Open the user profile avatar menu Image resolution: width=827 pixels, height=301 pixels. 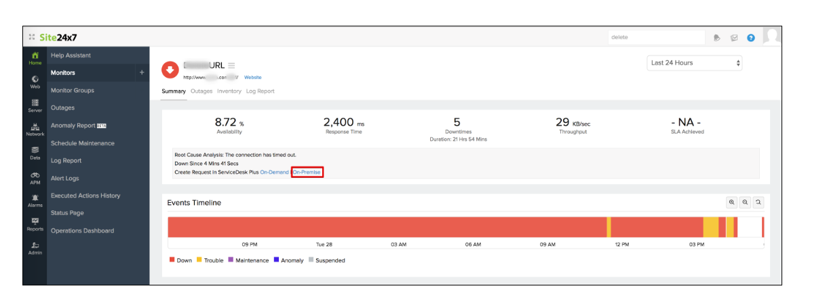771,36
